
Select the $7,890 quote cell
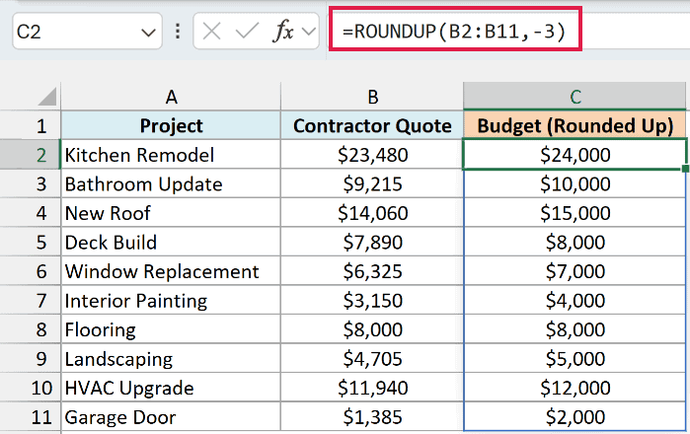click(372, 242)
